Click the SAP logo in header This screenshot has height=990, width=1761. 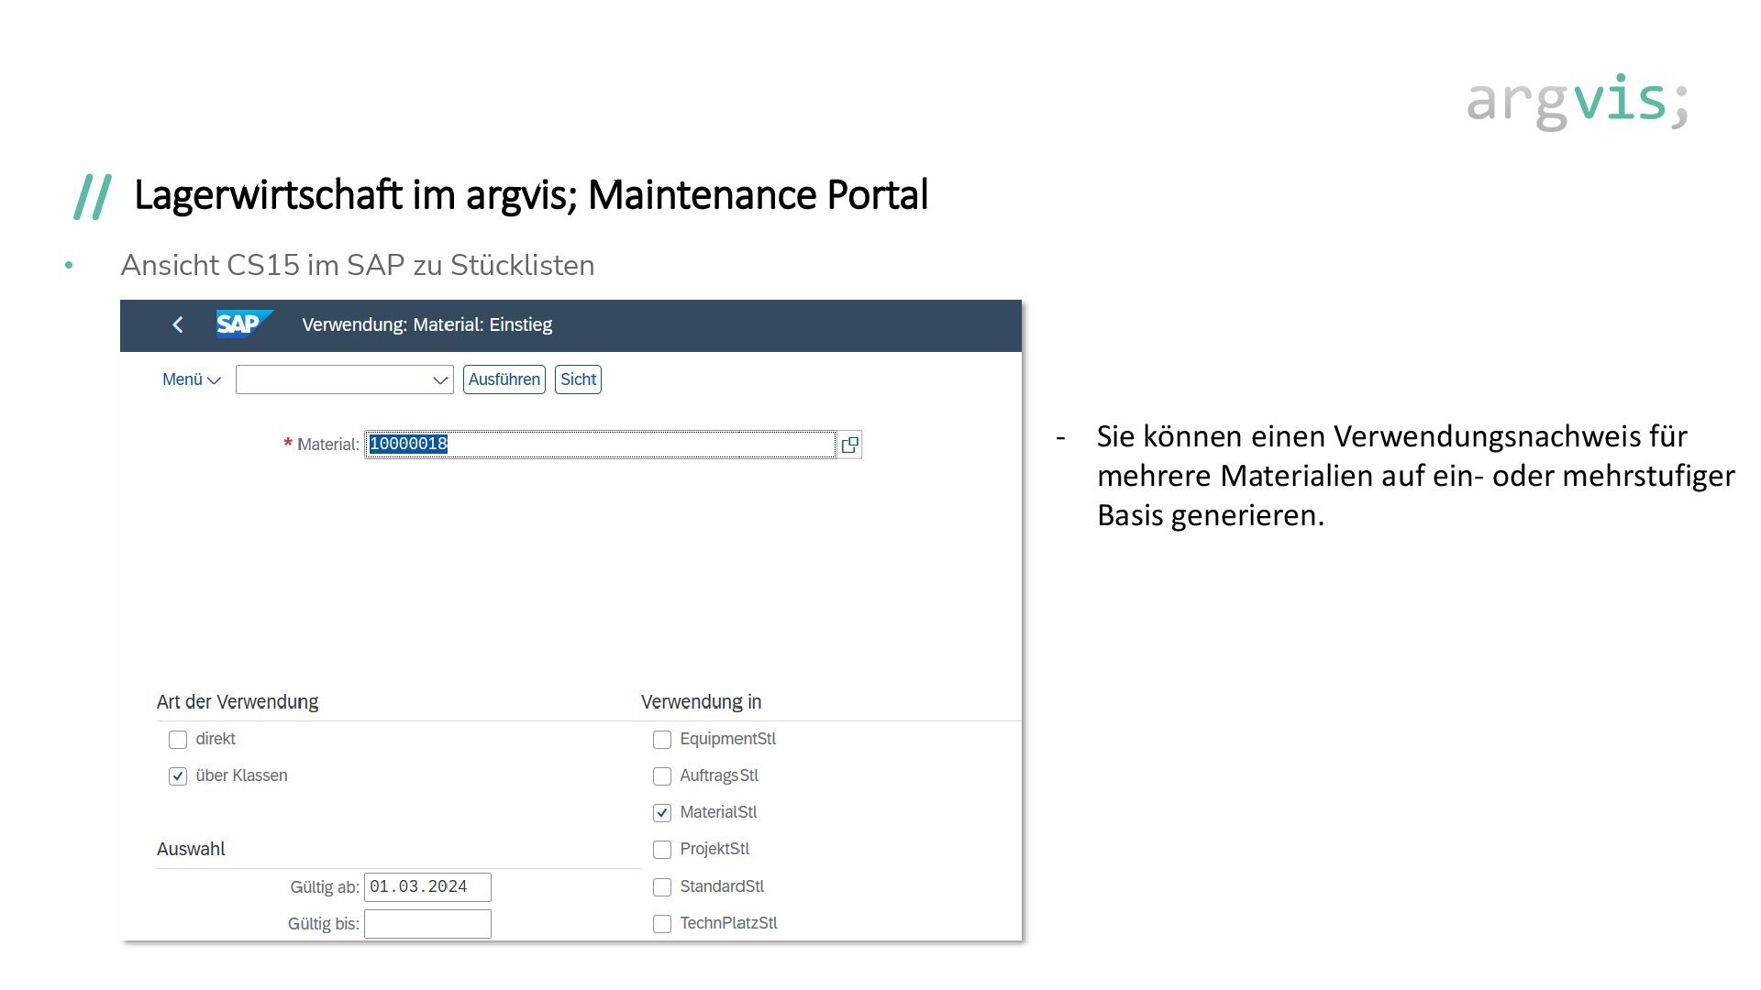point(244,324)
